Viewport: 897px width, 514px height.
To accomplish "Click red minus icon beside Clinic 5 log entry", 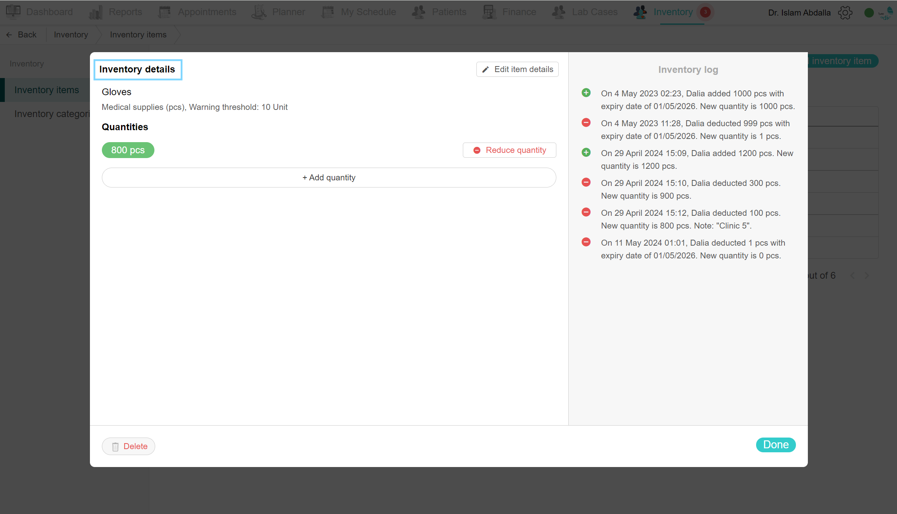I will tap(586, 212).
